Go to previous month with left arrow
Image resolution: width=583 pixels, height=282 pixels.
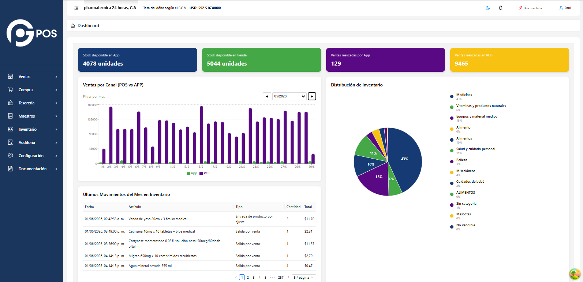pyautogui.click(x=267, y=96)
